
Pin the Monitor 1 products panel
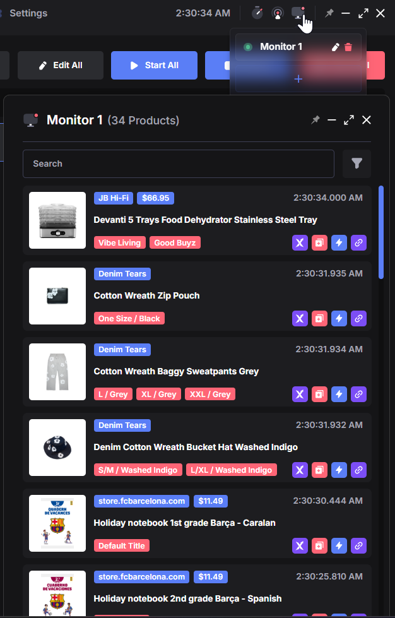click(x=315, y=120)
